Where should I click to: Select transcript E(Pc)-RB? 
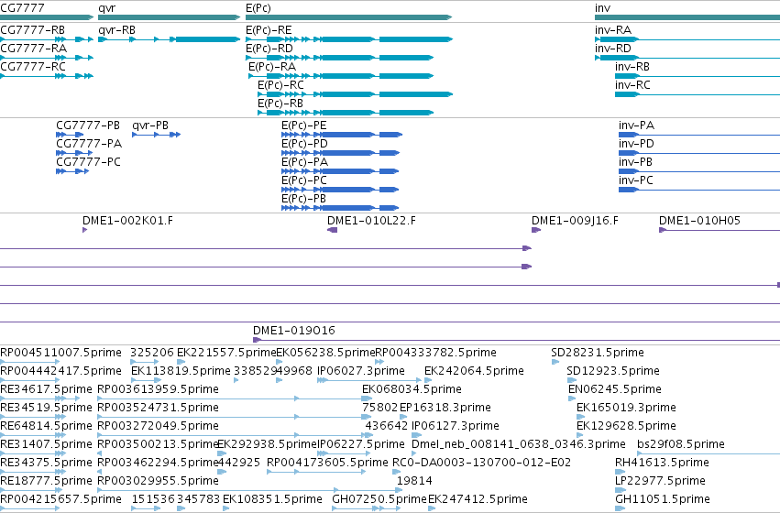pyautogui.click(x=280, y=104)
